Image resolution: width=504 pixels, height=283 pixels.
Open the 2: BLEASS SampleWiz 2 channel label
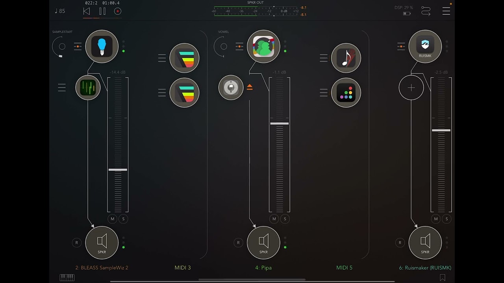point(102,268)
